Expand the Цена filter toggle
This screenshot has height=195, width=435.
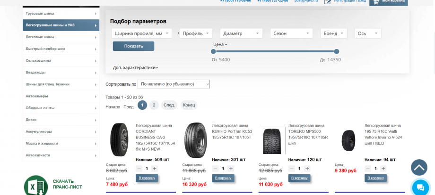click(x=220, y=44)
